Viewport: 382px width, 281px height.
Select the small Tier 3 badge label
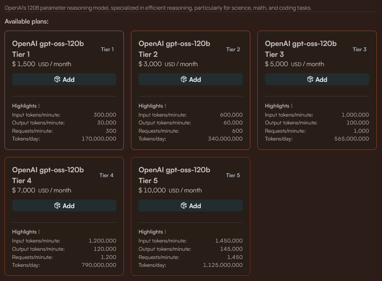point(360,49)
